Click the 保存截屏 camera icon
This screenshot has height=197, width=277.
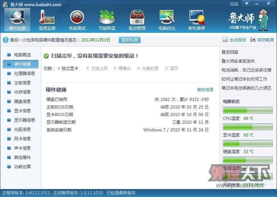coord(253,39)
